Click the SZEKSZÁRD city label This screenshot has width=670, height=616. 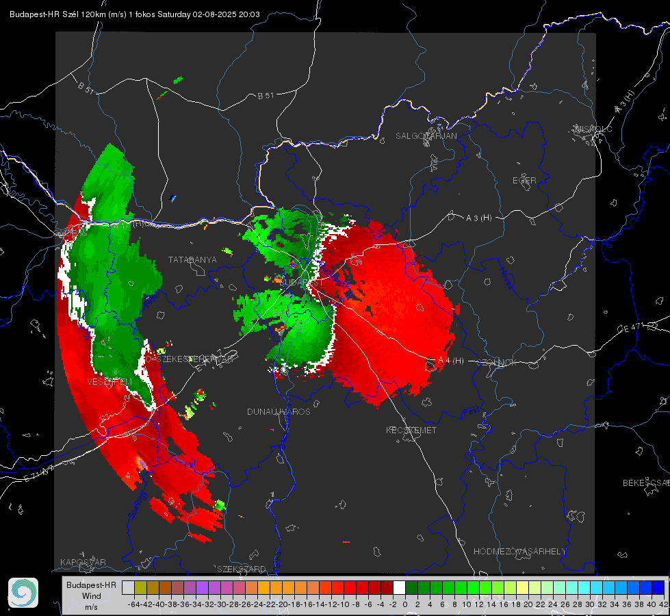pyautogui.click(x=242, y=569)
